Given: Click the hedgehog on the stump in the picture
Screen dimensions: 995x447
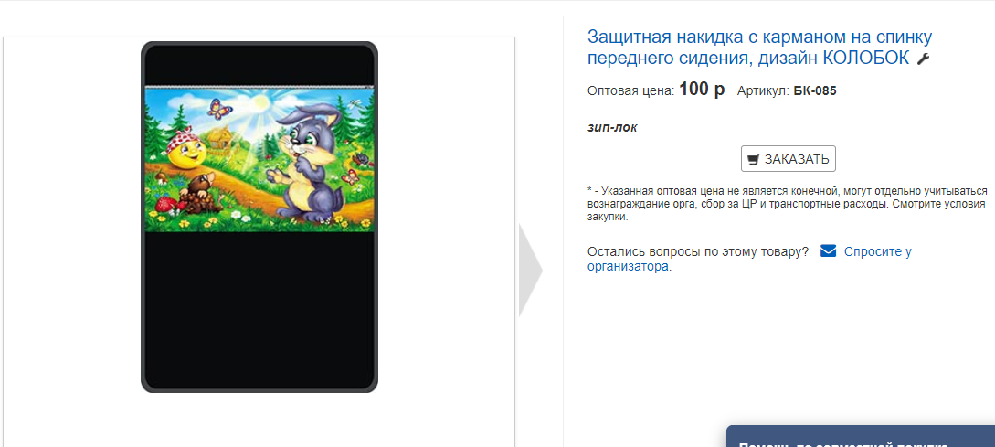Looking at the screenshot, I should coord(197,193).
